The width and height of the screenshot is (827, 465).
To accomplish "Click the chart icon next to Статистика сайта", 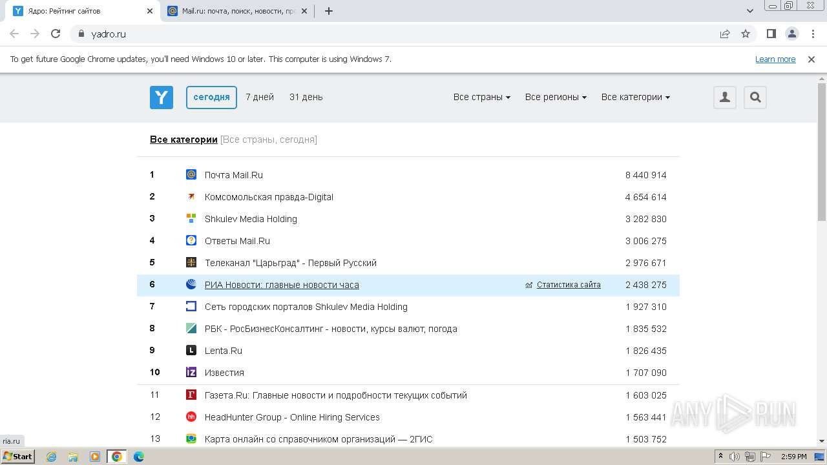I will coord(529,285).
